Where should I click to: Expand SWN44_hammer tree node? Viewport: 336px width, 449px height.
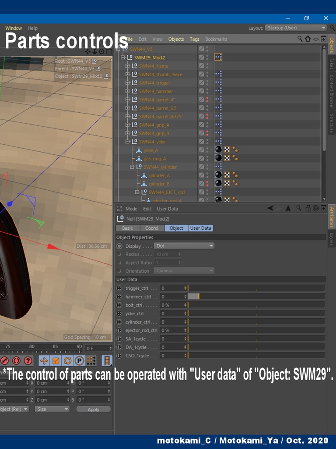[x=128, y=91]
